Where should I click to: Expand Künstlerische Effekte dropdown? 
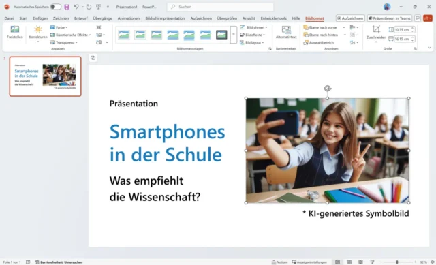[x=70, y=35]
